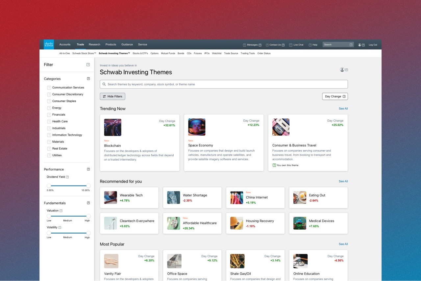The width and height of the screenshot is (421, 281).
Task: Click Log Out
Action: (x=373, y=44)
